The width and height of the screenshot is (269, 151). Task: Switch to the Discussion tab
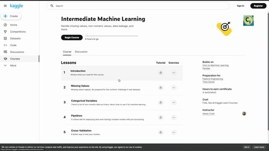click(x=81, y=52)
